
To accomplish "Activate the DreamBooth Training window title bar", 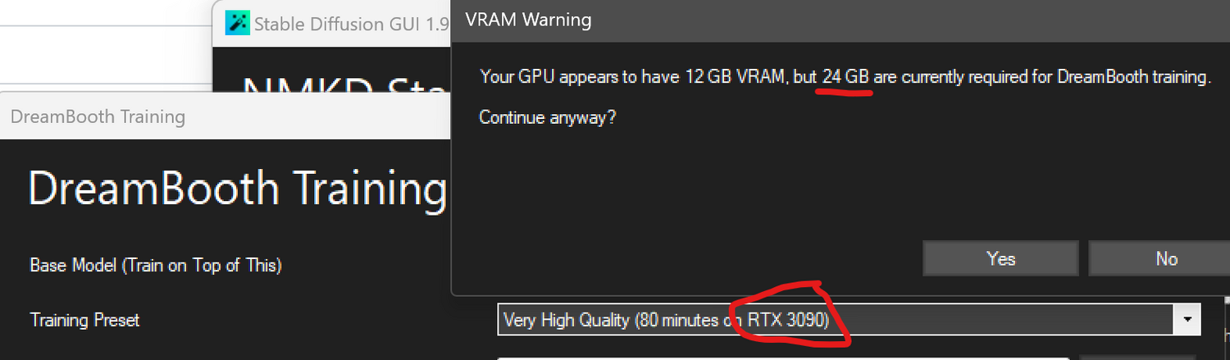I will pyautogui.click(x=225, y=116).
